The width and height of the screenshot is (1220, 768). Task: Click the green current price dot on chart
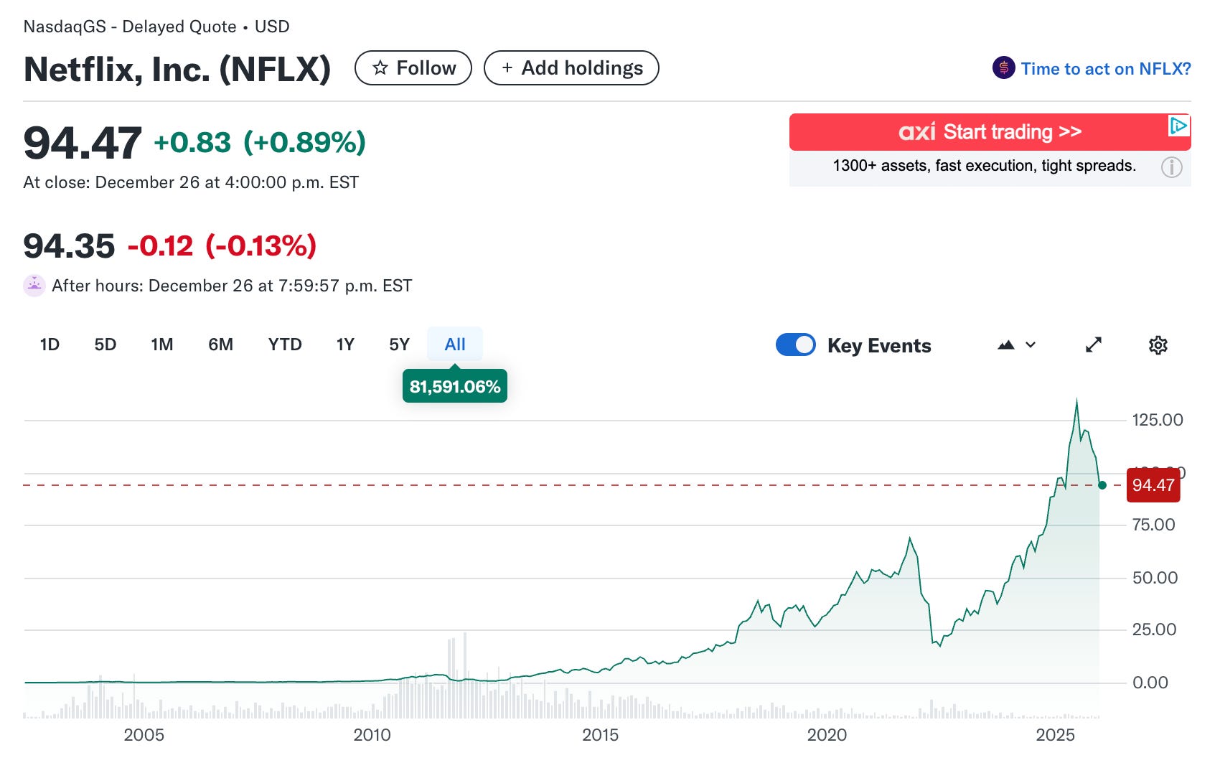tap(1102, 485)
